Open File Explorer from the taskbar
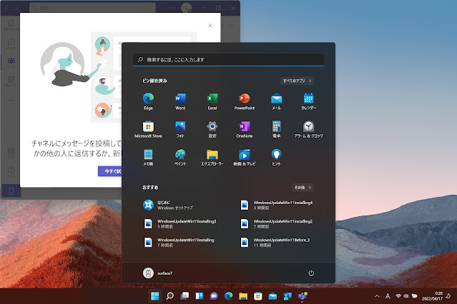This screenshot has width=457, height=304. (243, 296)
